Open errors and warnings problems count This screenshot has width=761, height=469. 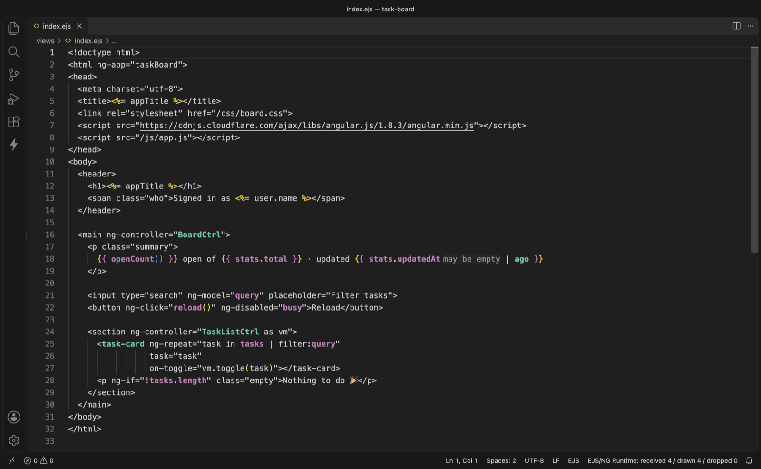point(39,460)
